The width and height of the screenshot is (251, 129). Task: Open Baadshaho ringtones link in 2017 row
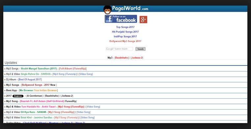(x=52, y=96)
